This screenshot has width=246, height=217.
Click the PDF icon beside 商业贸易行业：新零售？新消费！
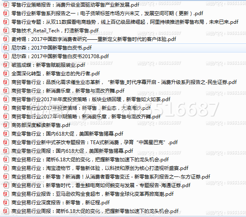tap(6, 177)
